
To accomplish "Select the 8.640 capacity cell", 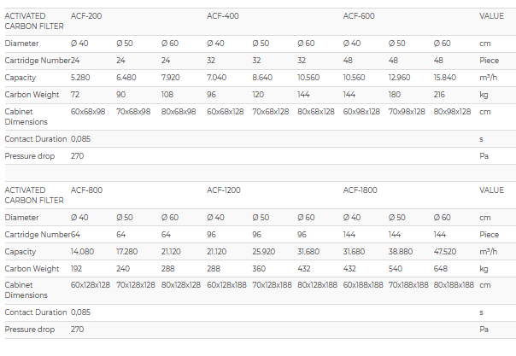I will coord(263,76).
